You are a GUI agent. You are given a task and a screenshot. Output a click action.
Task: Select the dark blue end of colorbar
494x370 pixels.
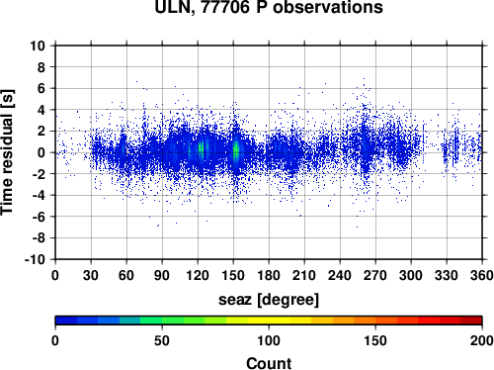(x=66, y=321)
